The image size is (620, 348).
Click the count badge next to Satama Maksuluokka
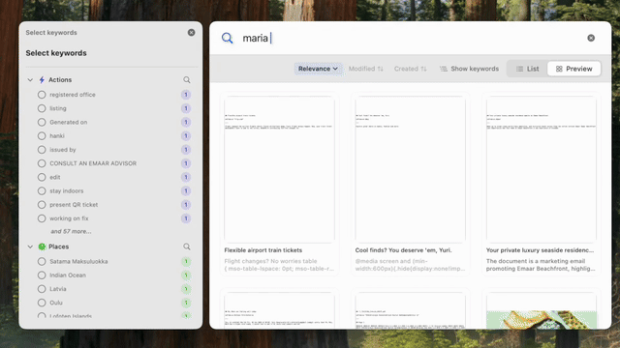[186, 262]
